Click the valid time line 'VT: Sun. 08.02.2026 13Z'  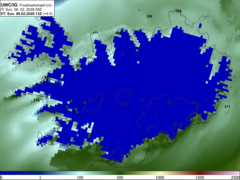[x=21, y=14]
